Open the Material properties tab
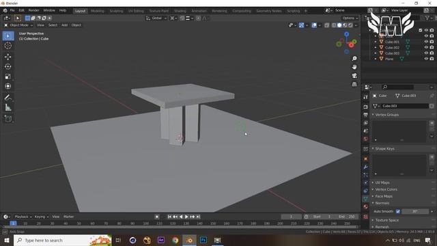This screenshot has width=437, height=246. 366,206
